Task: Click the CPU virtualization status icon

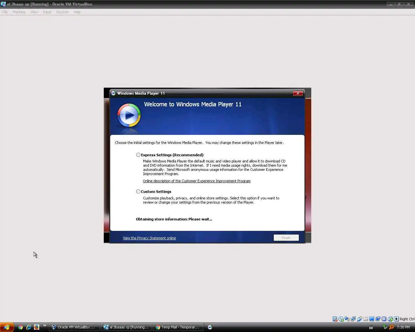Action: click(384, 319)
